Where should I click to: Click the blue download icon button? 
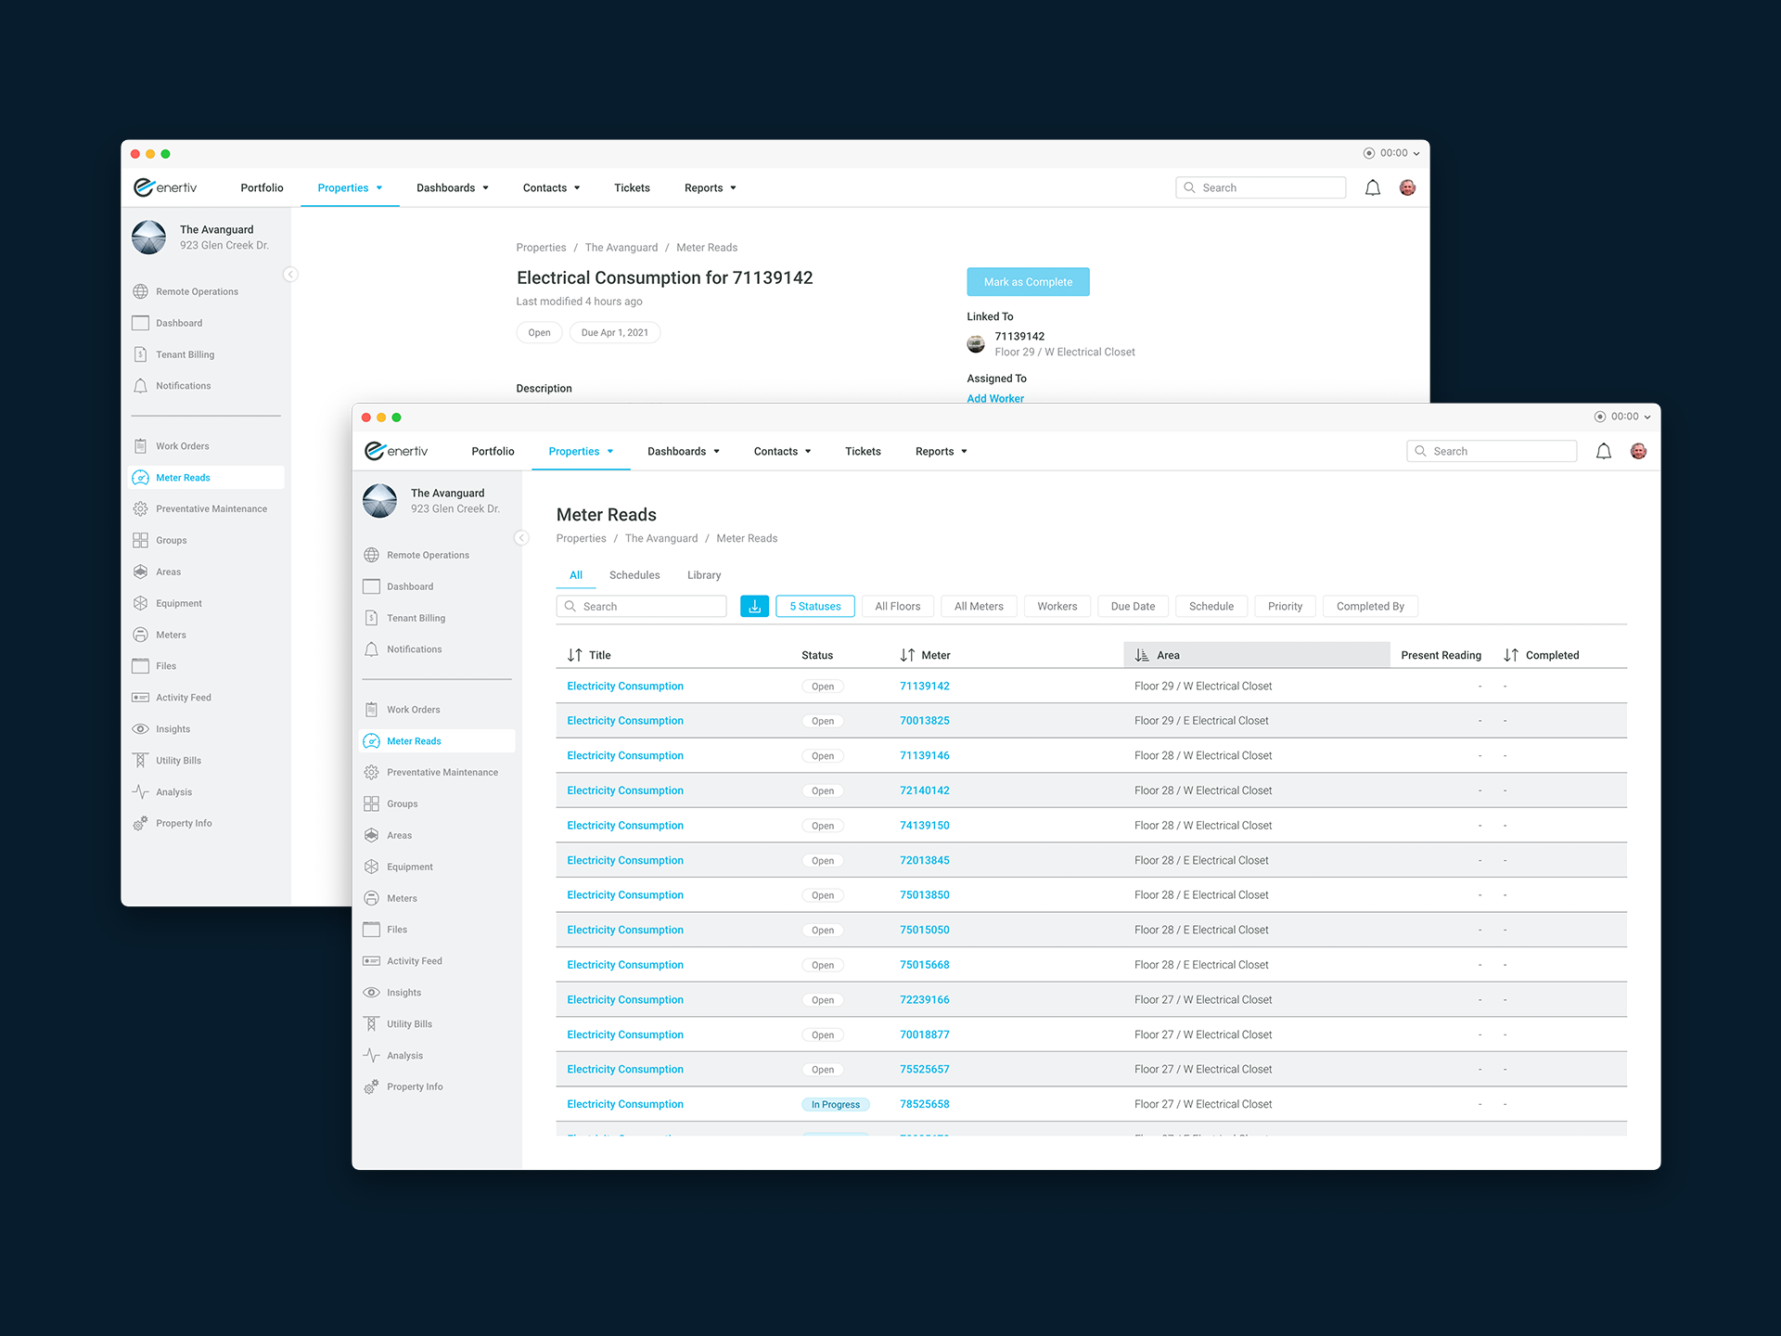754,606
